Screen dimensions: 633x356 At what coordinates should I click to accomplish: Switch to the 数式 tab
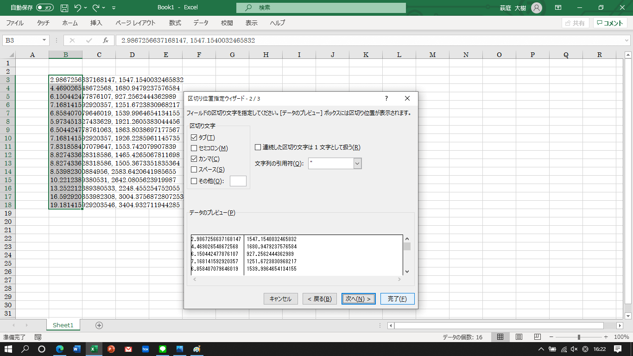(175, 23)
